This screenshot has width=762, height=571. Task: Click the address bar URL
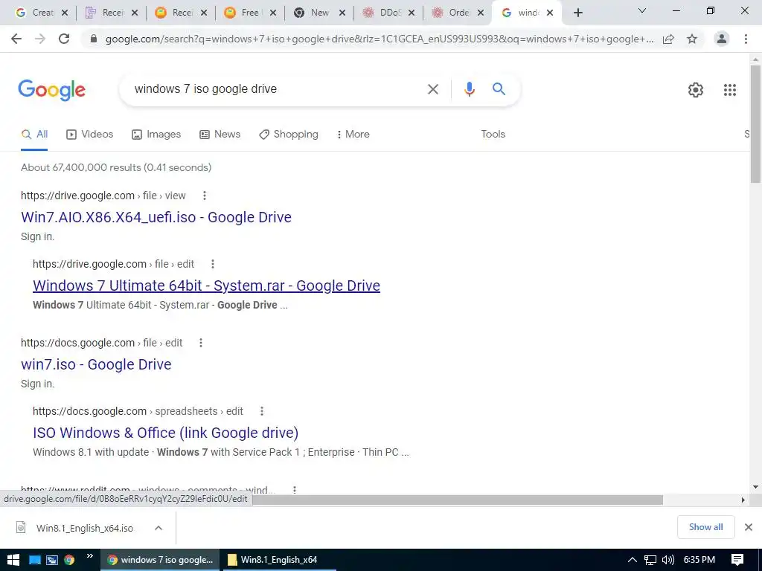tap(380, 39)
